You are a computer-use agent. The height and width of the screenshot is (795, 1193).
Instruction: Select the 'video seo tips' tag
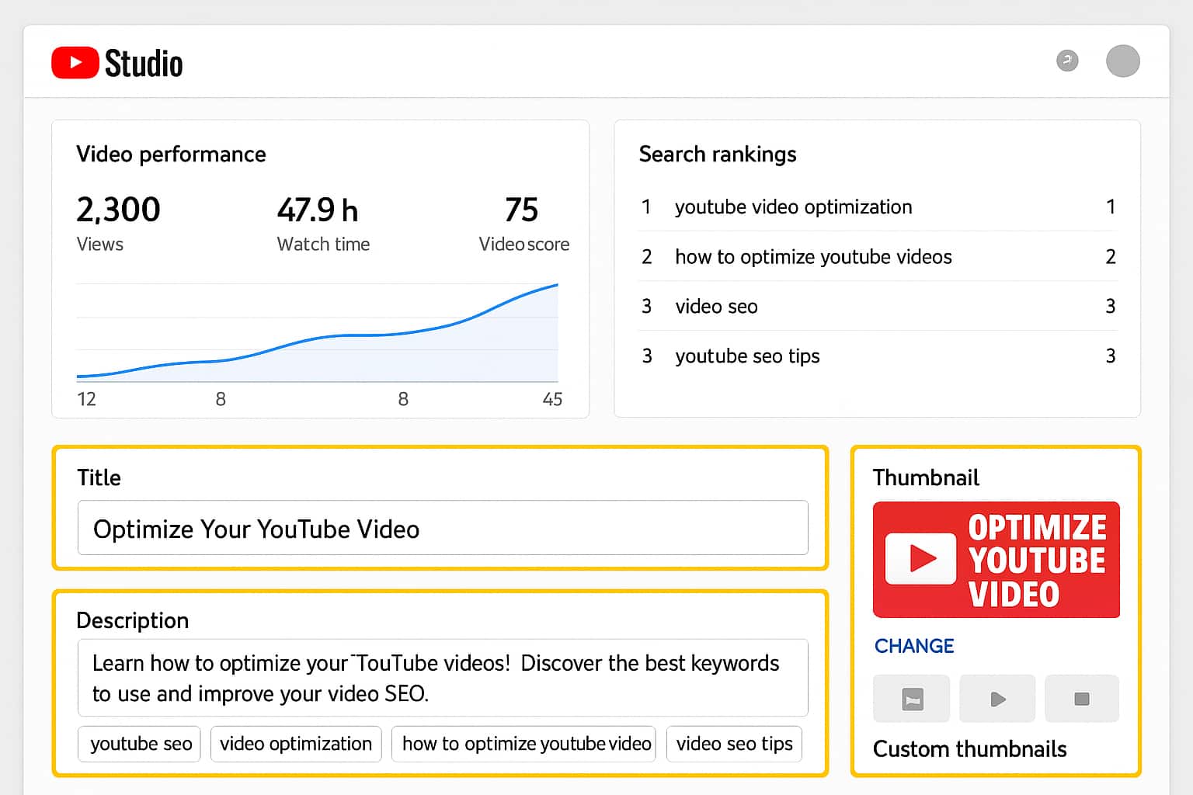[734, 744]
